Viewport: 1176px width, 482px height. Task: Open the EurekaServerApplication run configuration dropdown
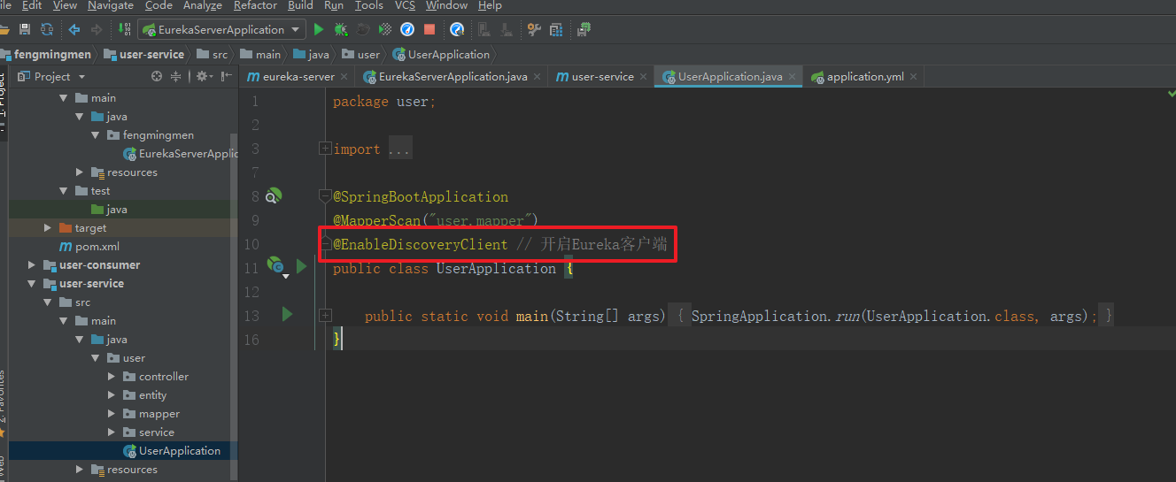221,29
